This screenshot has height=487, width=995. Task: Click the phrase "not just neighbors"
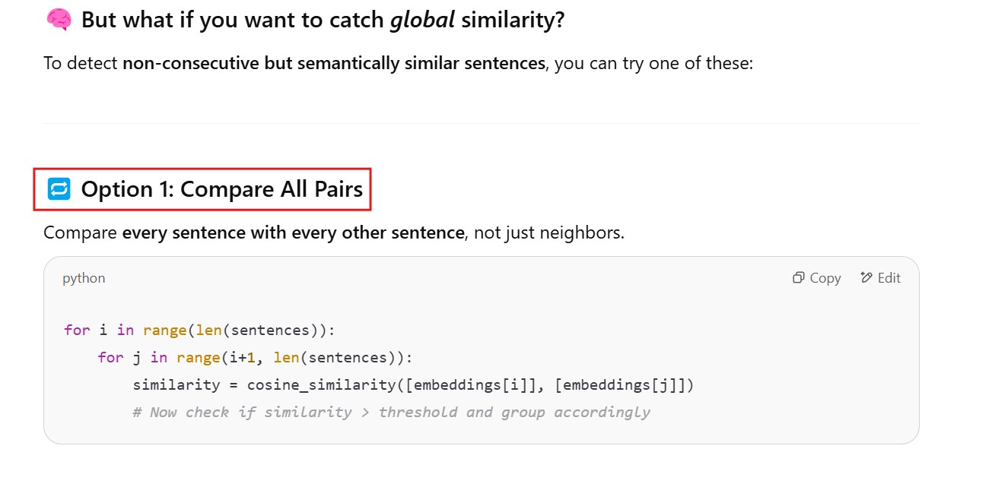[548, 232]
